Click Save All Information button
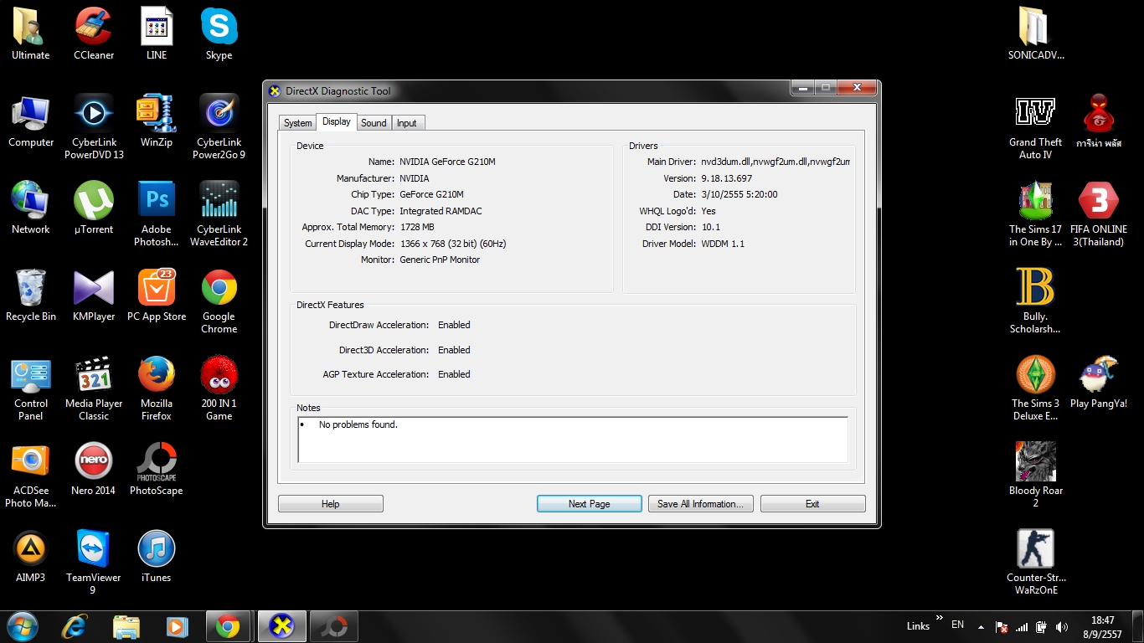 point(701,504)
